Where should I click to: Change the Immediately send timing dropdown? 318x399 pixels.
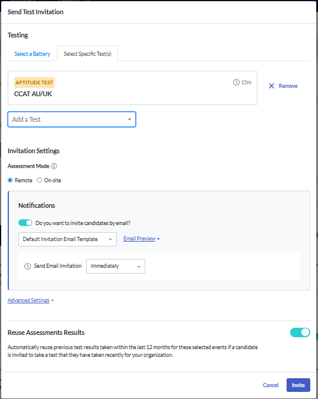(116, 266)
